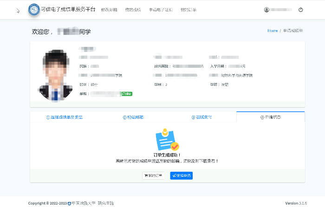Open 修改邮箱 in the top navigation

(x=109, y=10)
